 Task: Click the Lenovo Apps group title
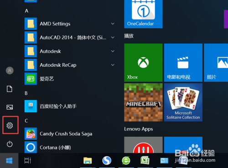point(139,129)
